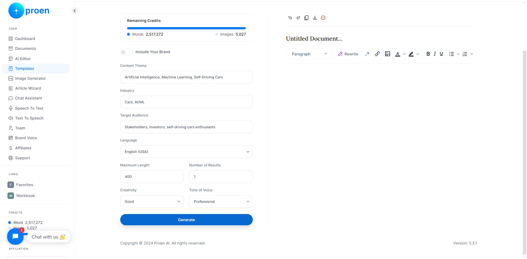Open Brand Voice
This screenshot has height=259, width=527.
pos(36,138)
